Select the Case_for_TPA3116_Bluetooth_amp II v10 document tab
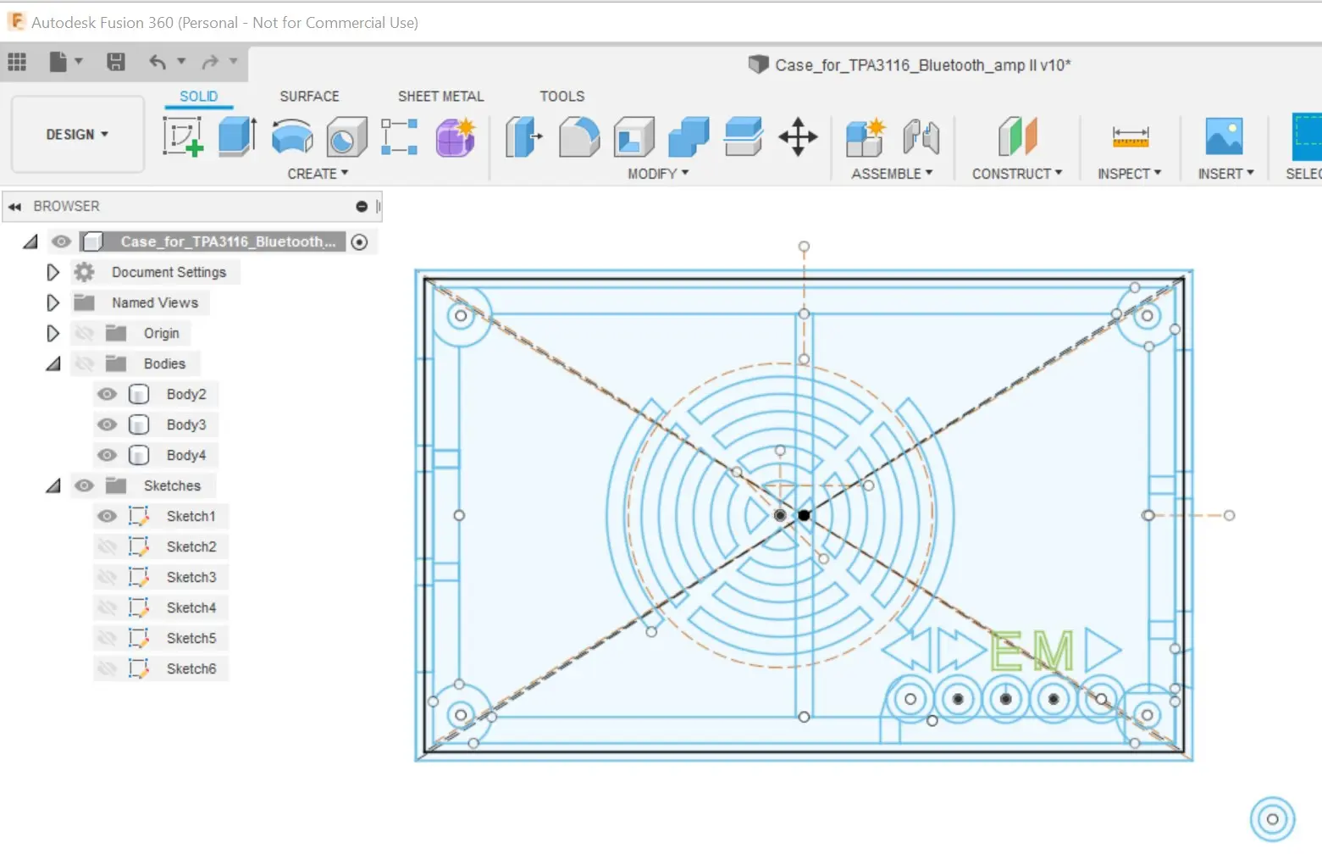This screenshot has height=865, width=1322. (x=910, y=65)
